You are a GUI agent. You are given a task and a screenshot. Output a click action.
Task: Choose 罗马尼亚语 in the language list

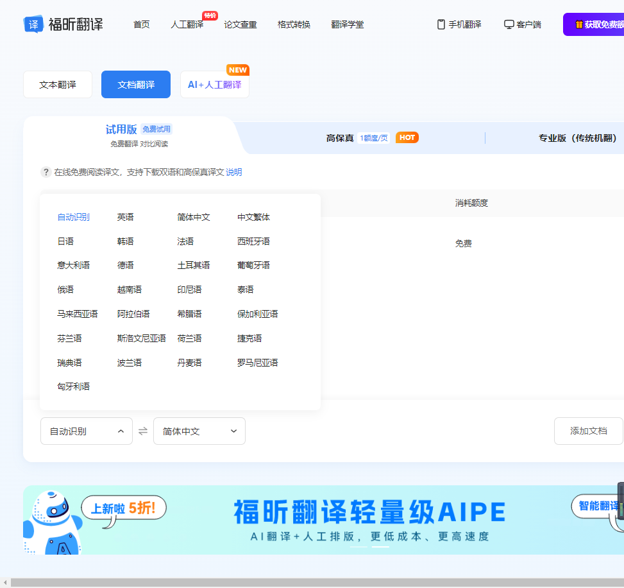257,363
